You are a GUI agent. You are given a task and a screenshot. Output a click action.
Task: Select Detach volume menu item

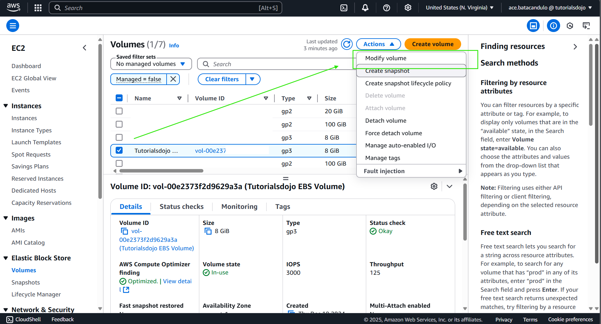tap(411, 121)
